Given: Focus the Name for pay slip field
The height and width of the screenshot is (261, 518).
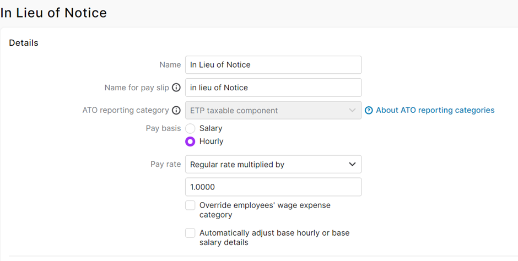Looking at the screenshot, I should (x=273, y=88).
